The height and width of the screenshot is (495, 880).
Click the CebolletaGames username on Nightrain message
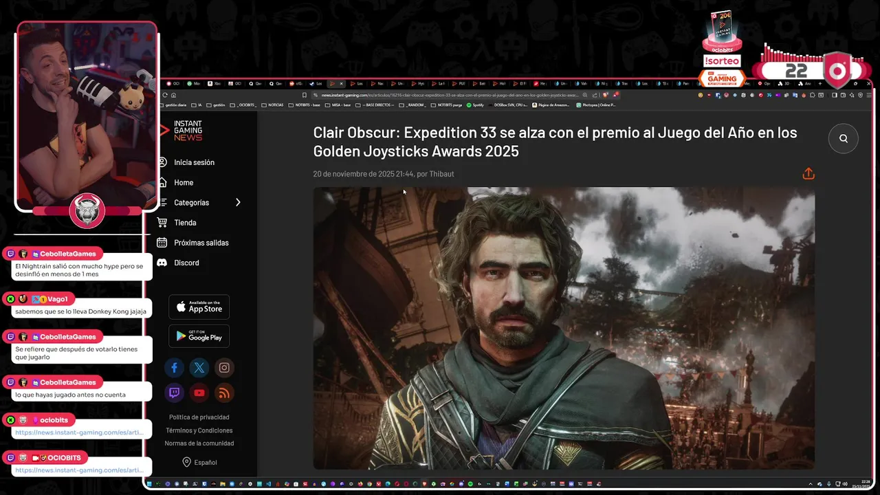pos(67,254)
